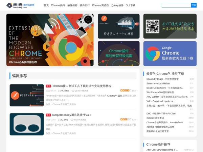Open the Chrome必备插件排行榜 hero banner
This screenshot has height=152, width=203.
pos(50,40)
